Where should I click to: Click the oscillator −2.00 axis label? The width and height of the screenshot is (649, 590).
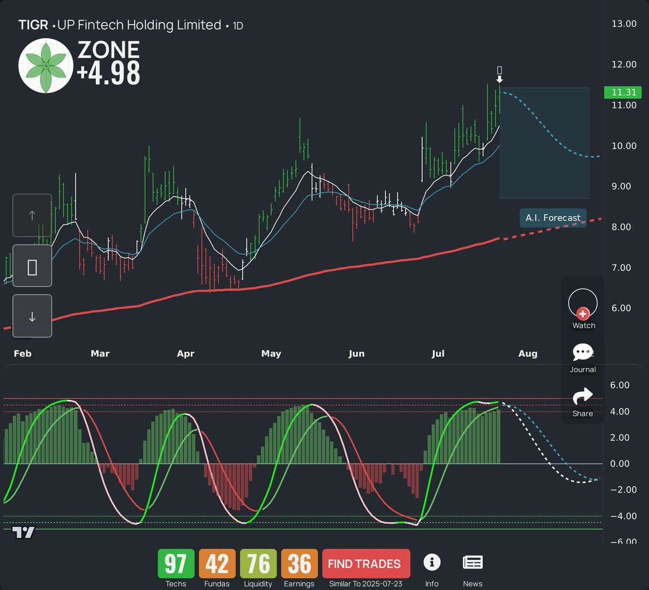(x=623, y=489)
